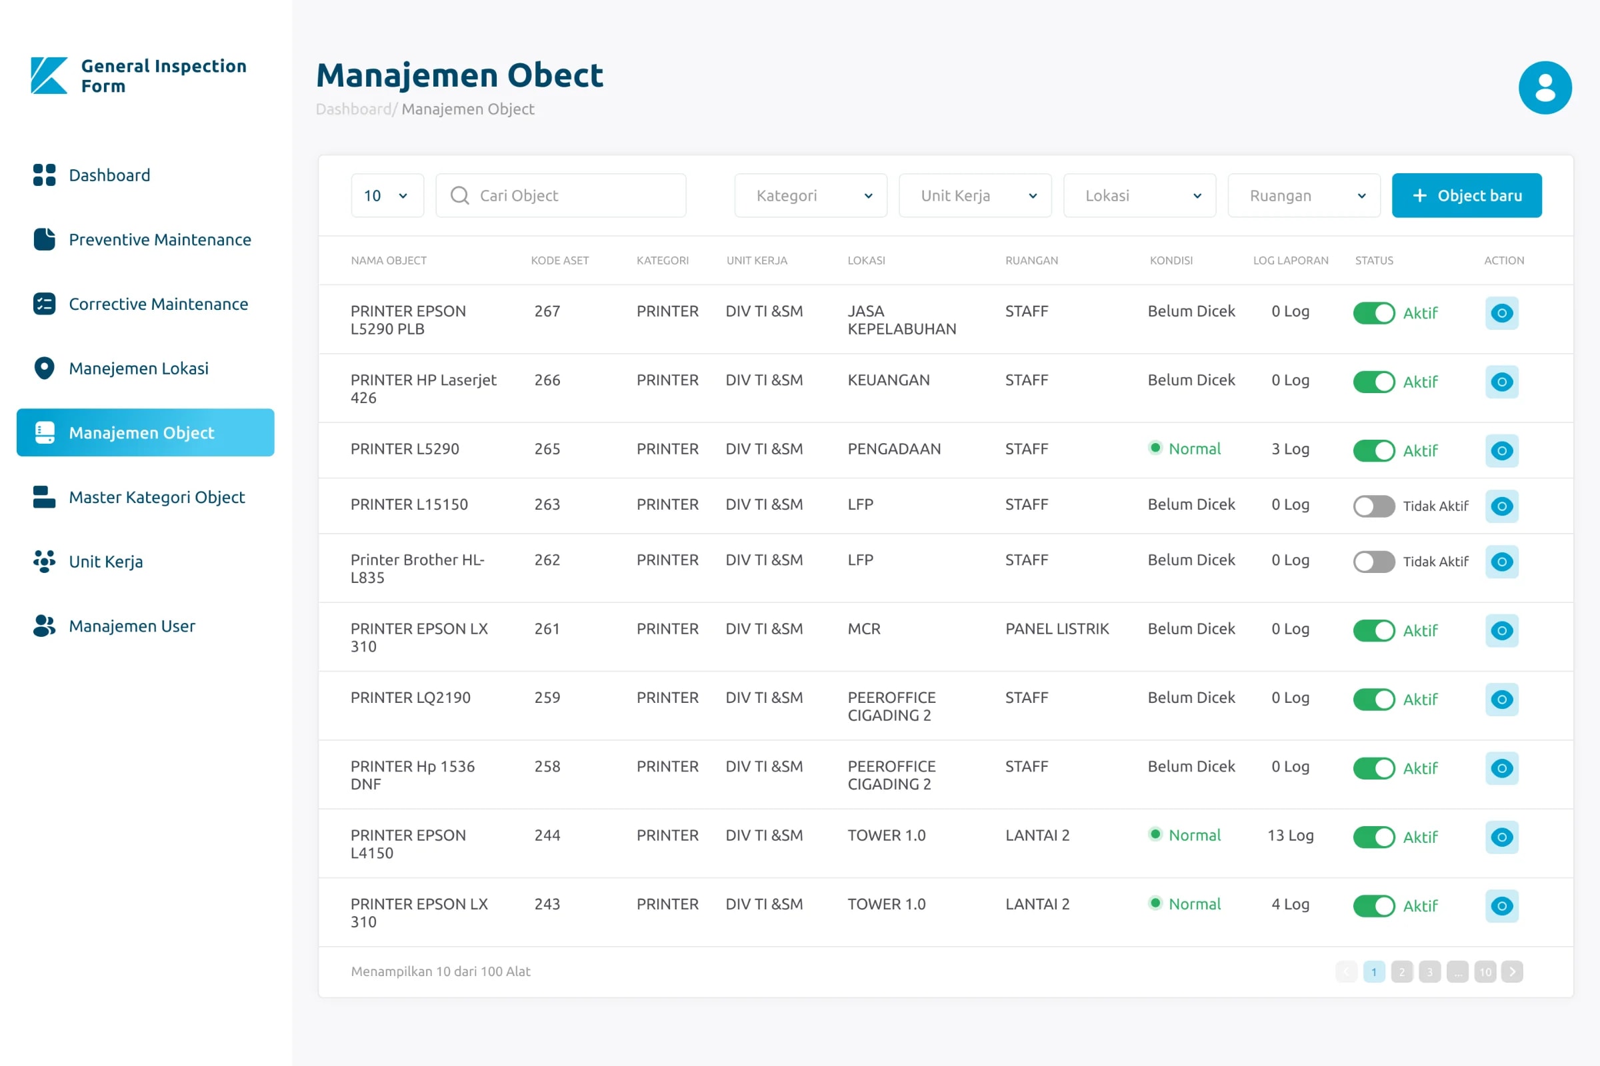Select Master Kategori Object menu item

tap(157, 497)
